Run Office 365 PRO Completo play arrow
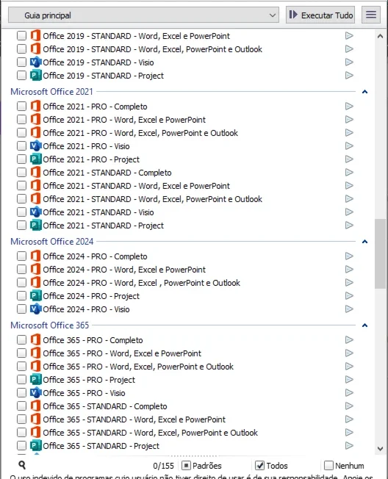388x479 pixels. tap(349, 340)
